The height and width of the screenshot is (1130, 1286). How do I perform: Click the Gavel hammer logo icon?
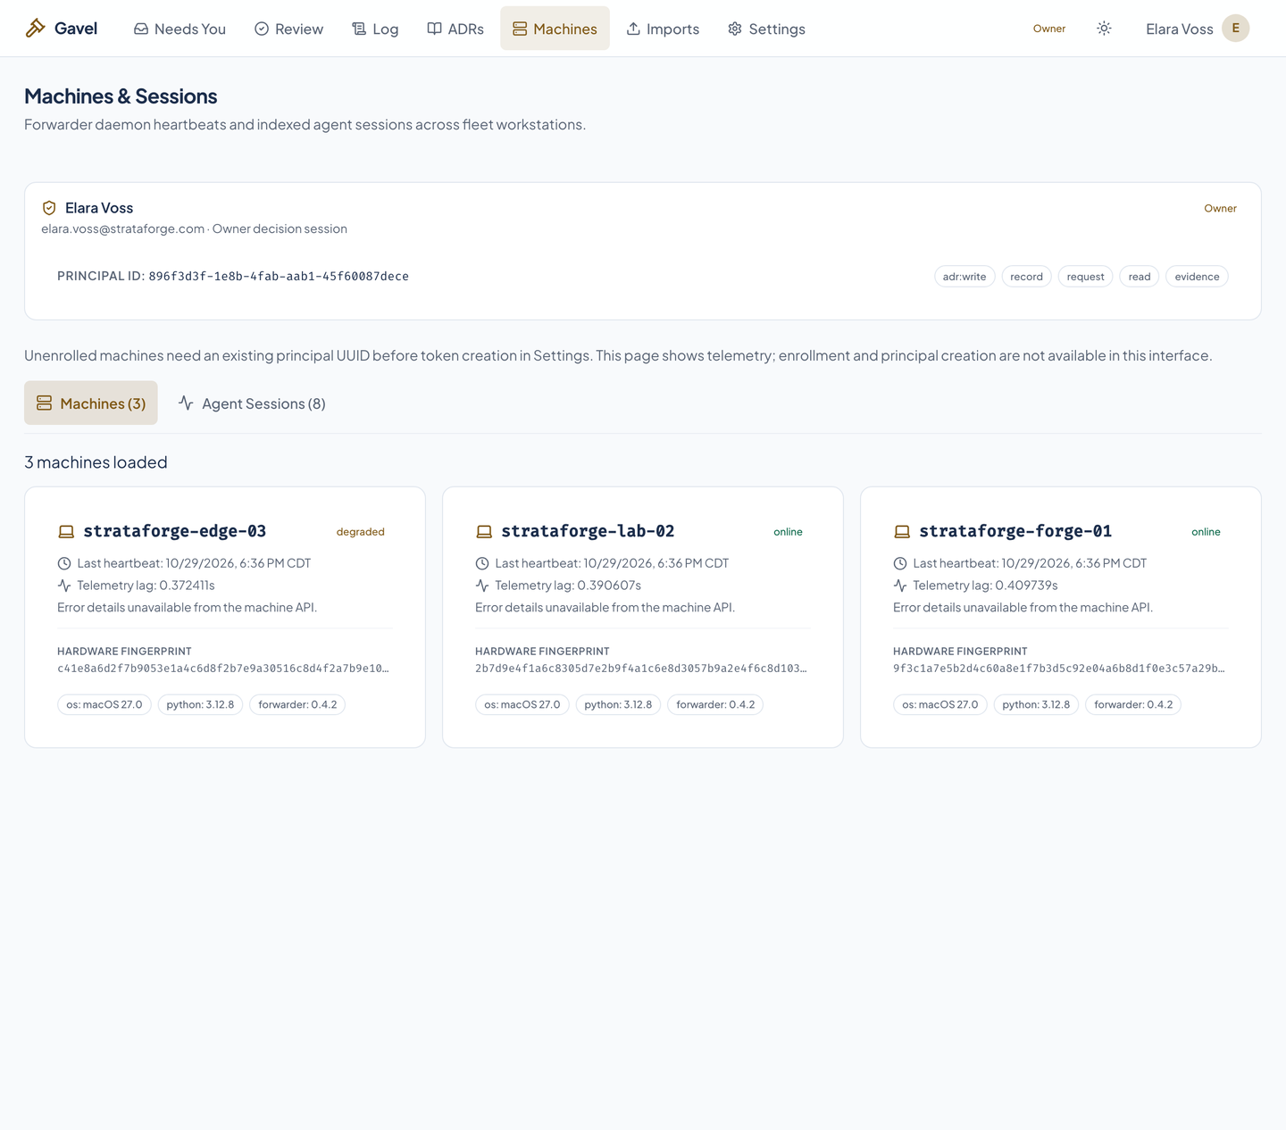[35, 29]
